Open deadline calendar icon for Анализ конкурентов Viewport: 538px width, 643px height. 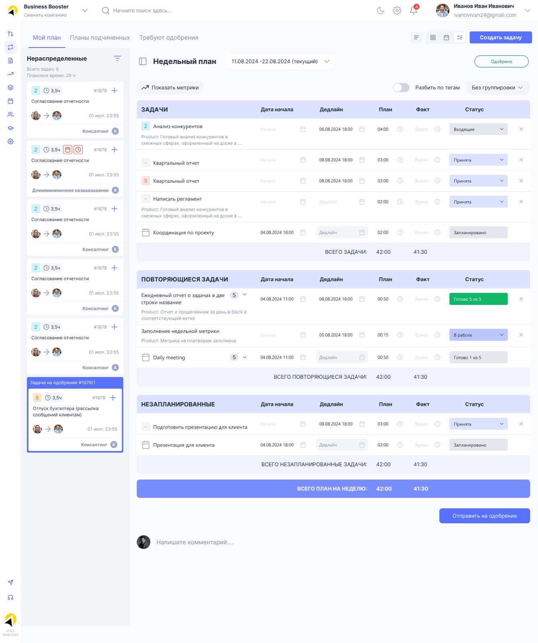362,129
